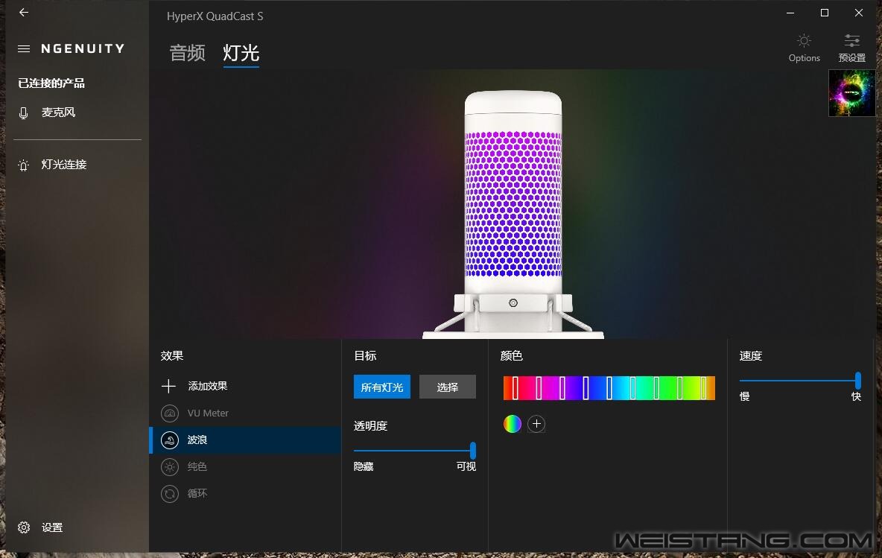Click the VU Meter label
This screenshot has width=882, height=558.
(x=208, y=413)
